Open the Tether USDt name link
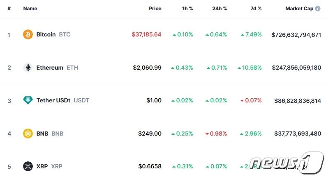Image resolution: width=328 pixels, height=179 pixels. pos(53,100)
